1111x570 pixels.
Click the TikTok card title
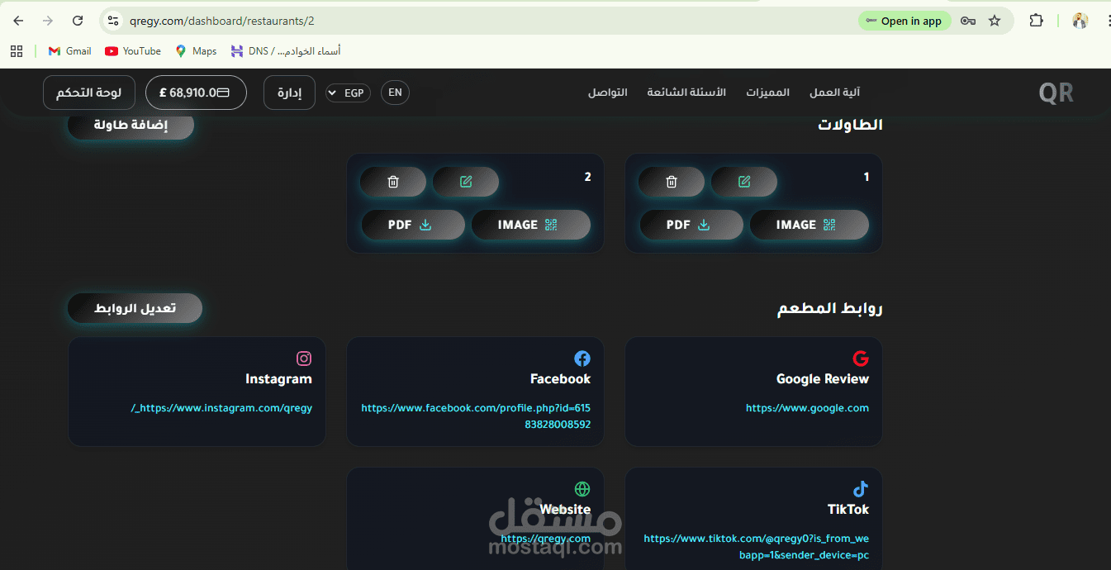(848, 510)
